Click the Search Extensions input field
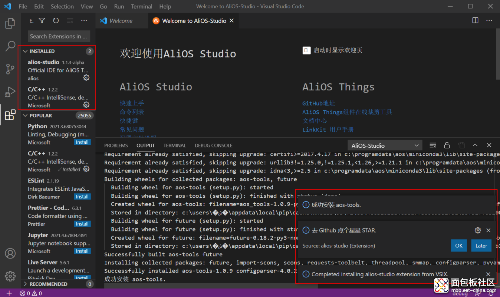 pos(59,36)
